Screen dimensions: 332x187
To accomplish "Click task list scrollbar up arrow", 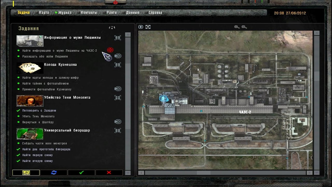I will pos(128,35).
